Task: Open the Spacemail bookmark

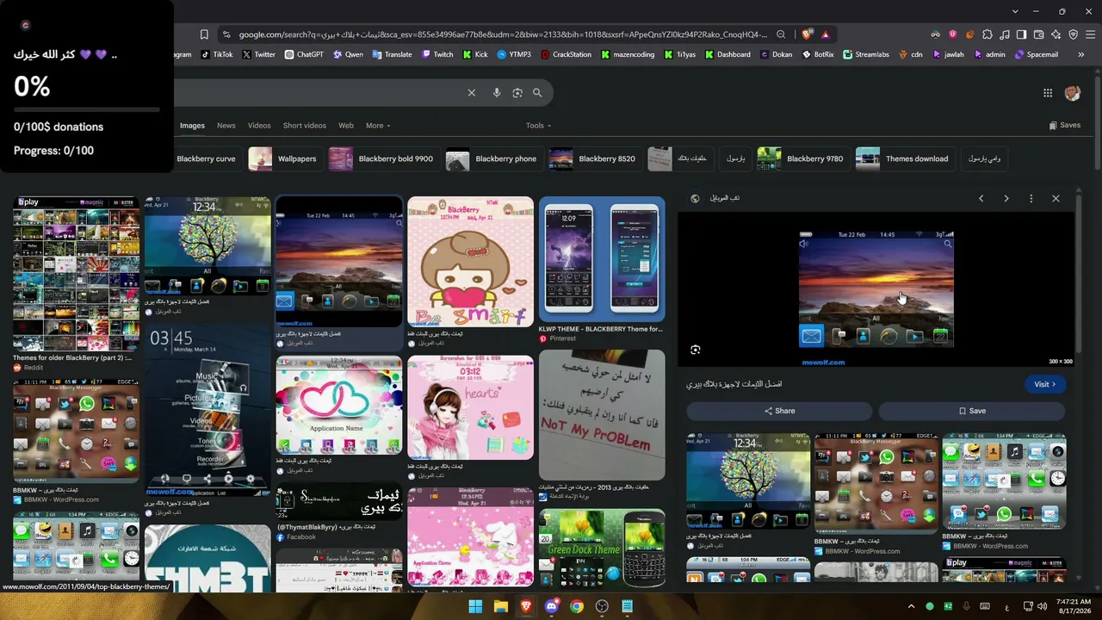Action: point(1036,54)
